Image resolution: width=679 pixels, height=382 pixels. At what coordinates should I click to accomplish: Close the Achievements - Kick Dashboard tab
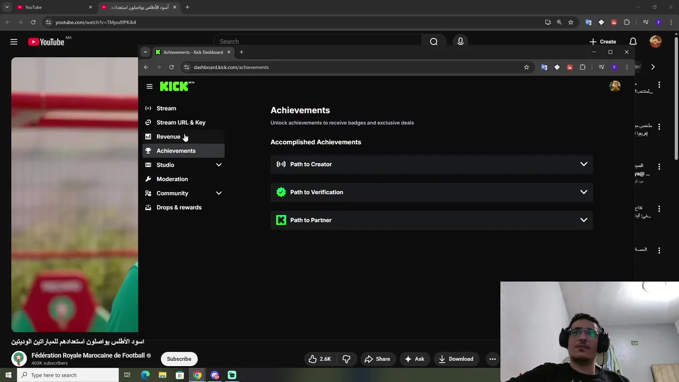229,52
